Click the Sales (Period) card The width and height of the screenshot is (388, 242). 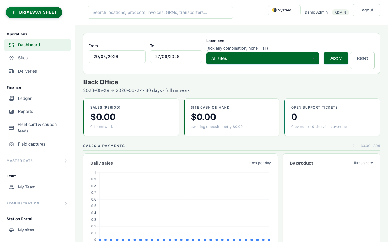click(131, 117)
